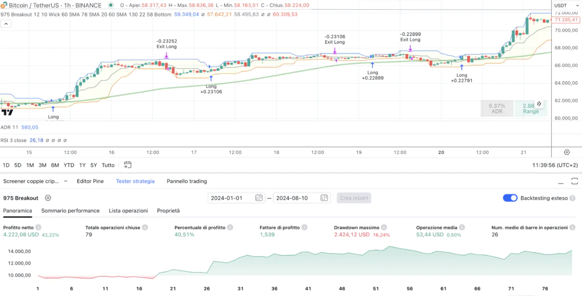Click end date field 2024-08-10
Screen dimensions: 582x296
point(301,198)
